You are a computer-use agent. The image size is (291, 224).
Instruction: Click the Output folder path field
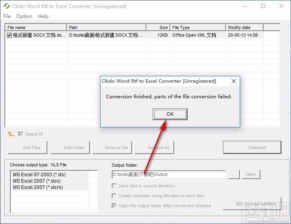coord(169,174)
